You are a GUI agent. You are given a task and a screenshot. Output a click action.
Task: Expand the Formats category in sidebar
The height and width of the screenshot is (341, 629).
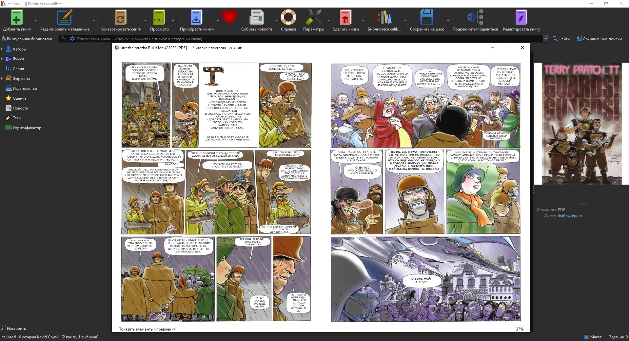pos(2,79)
